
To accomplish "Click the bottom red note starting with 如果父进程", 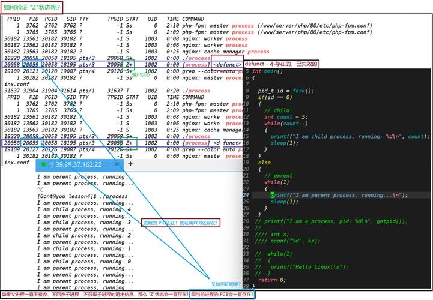I will point(94,295).
